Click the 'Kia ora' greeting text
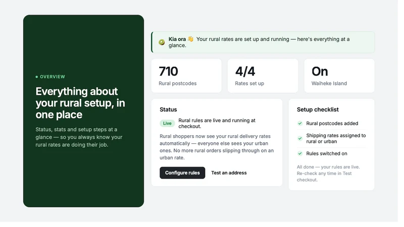Screen dimensions: 404x227 tap(177, 39)
